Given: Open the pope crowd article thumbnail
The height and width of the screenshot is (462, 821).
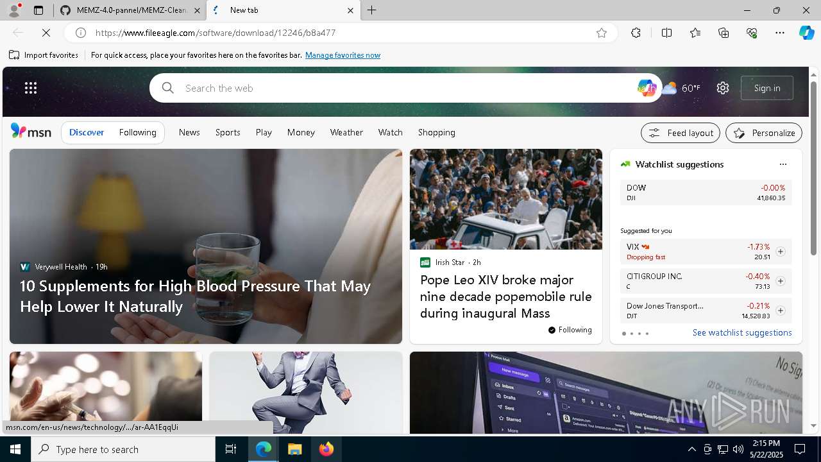Looking at the screenshot, I should click(506, 199).
